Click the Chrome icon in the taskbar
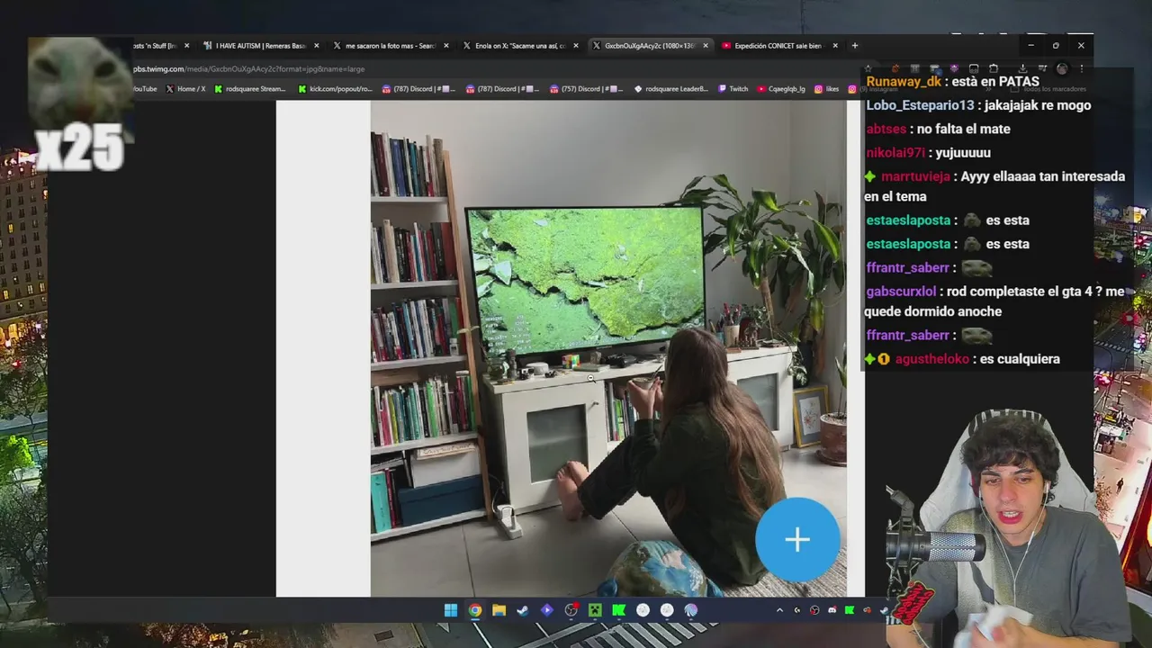 click(475, 610)
